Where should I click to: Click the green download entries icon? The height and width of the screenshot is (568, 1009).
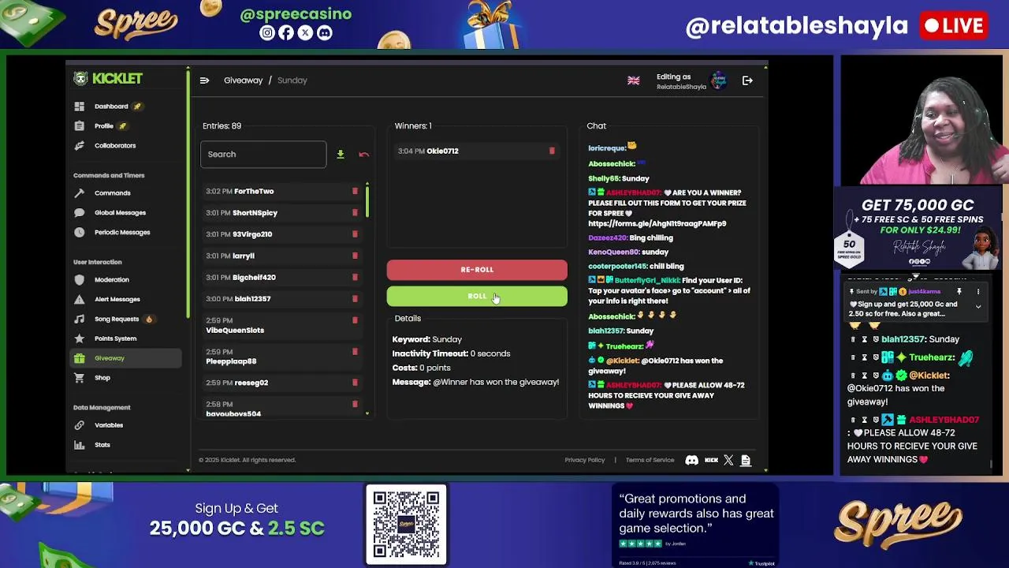point(341,155)
